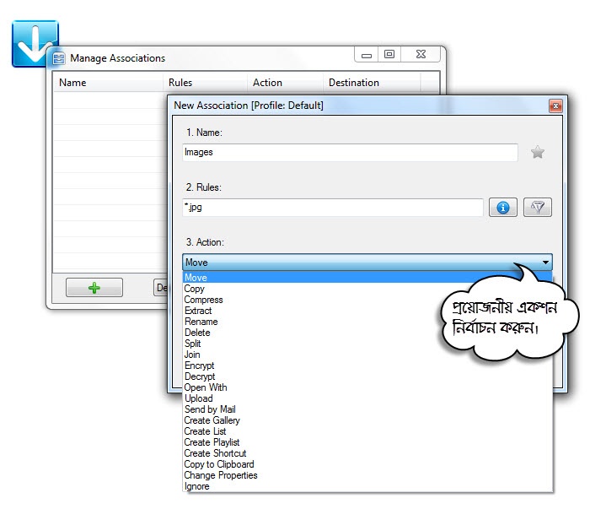The width and height of the screenshot is (590, 509).
Task: Expand the Action combo box arrow
Action: tap(545, 263)
